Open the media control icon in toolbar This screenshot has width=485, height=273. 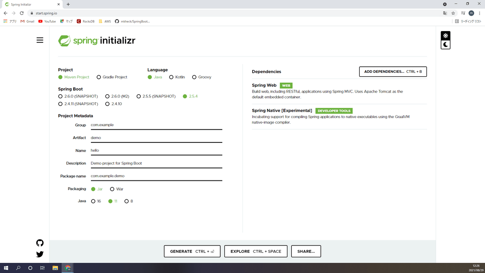pyautogui.click(x=463, y=13)
